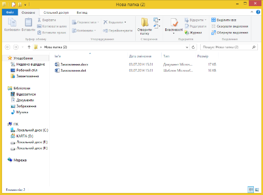
Task: Go forward with the forward arrow
Action: pyautogui.click(x=16, y=47)
